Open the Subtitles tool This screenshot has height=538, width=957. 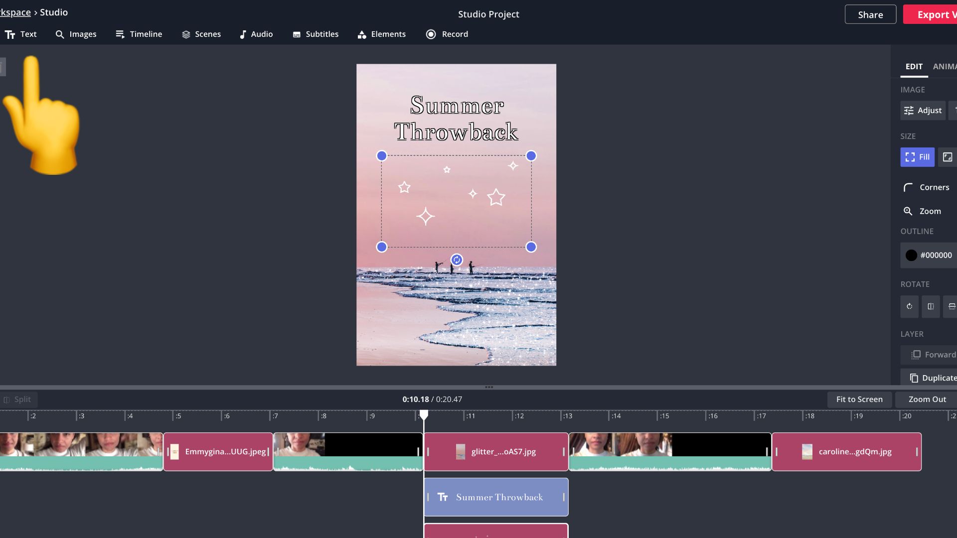316,34
